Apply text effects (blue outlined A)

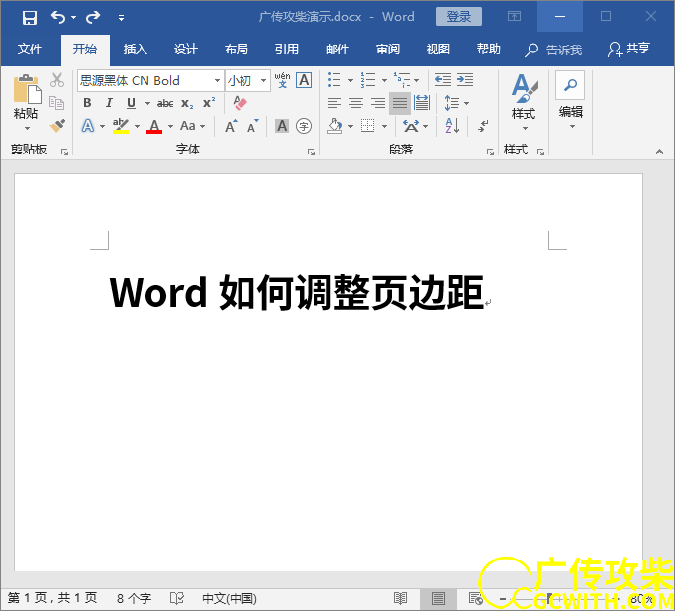point(88,126)
